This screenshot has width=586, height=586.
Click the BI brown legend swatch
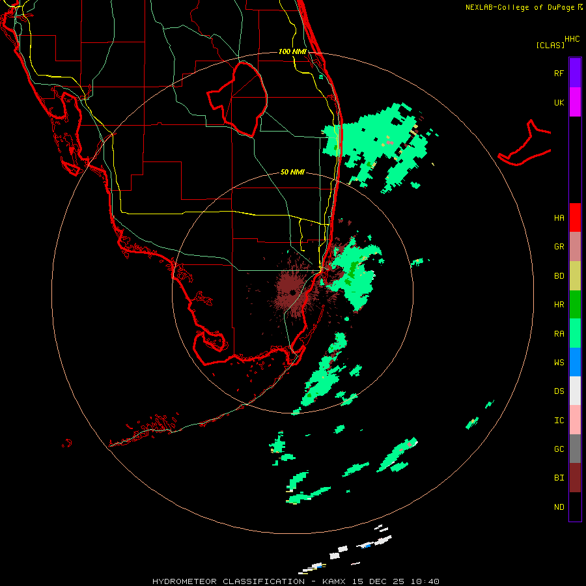tap(575, 478)
